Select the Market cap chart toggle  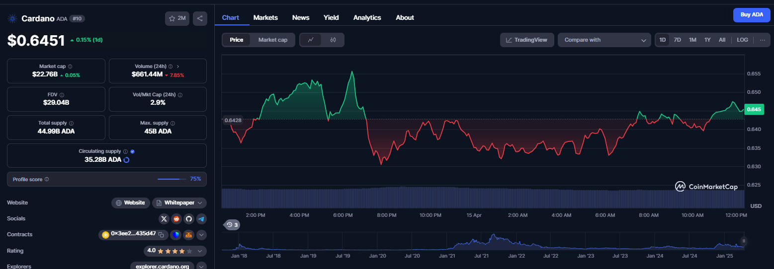pos(272,40)
